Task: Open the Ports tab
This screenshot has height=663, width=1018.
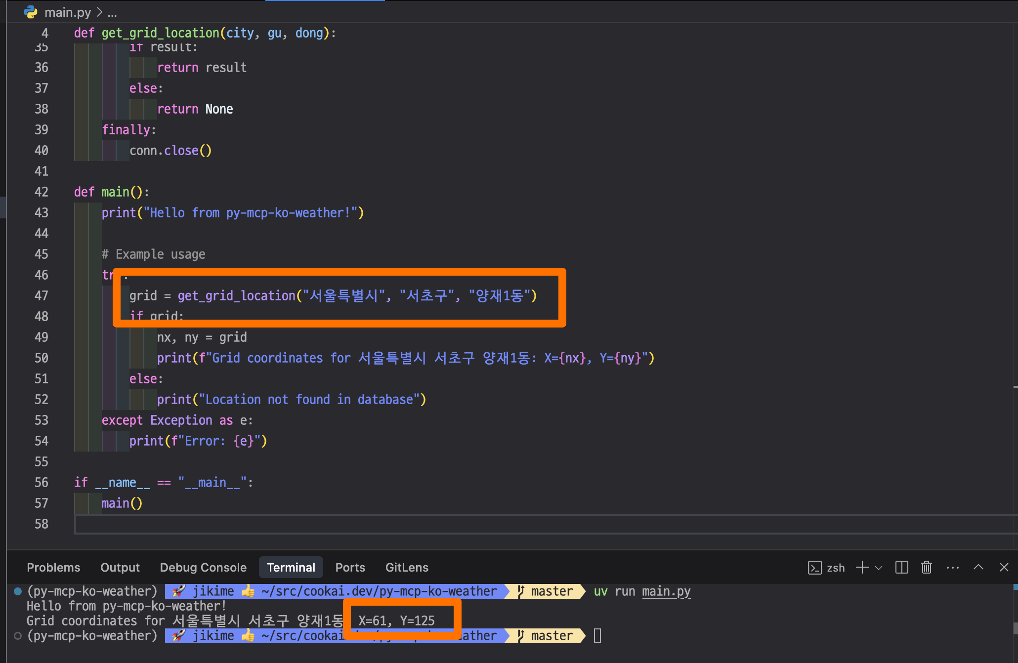Action: tap(350, 568)
